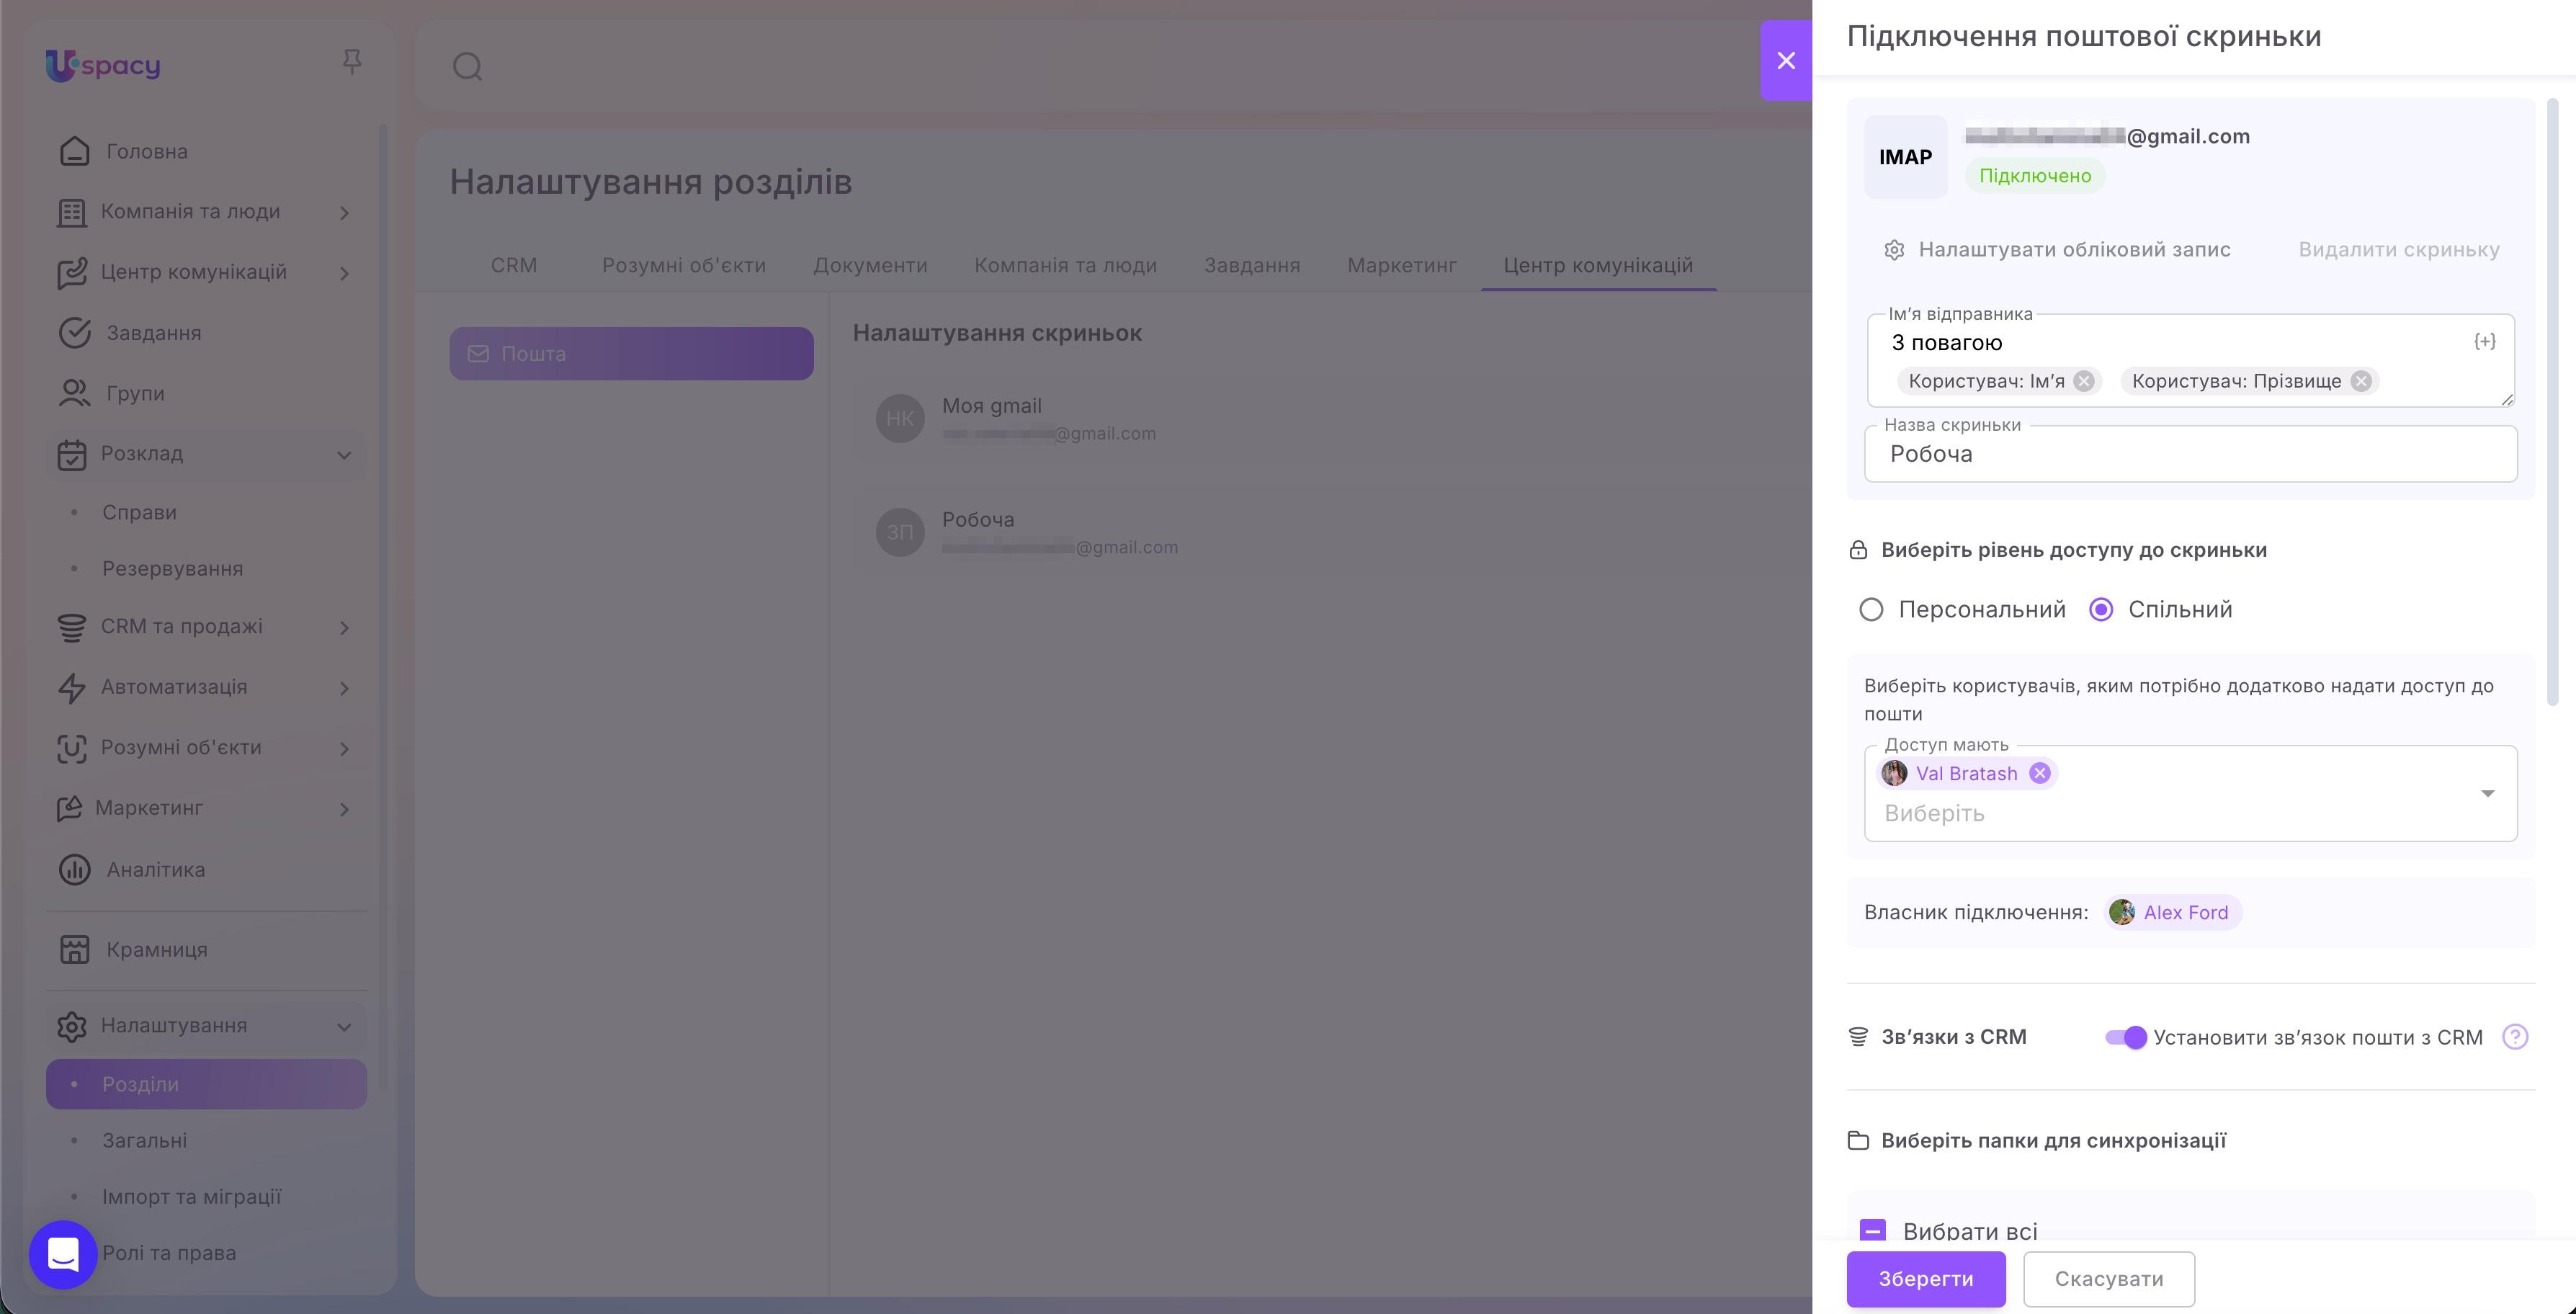Click the variable insert {+} icon
Viewport: 2576px width, 1314px height.
(x=2484, y=342)
